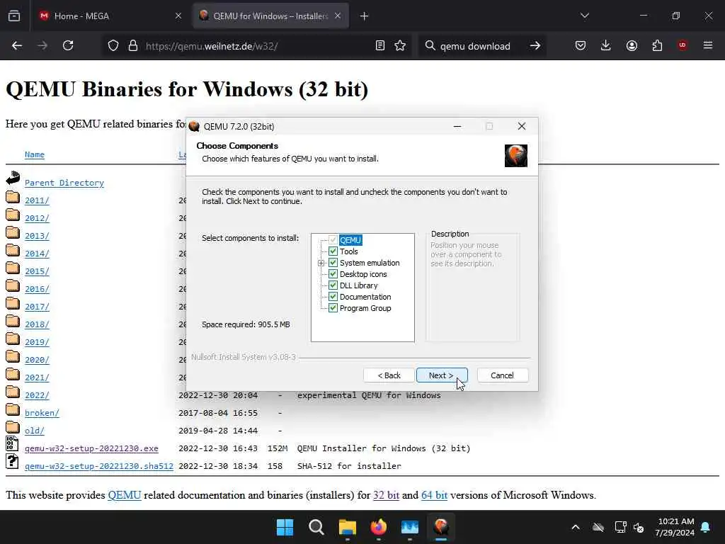Click the Back button in installer
This screenshot has height=544, width=725.
[389, 375]
